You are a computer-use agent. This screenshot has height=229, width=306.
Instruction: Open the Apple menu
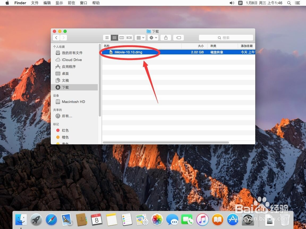pos(7,3)
